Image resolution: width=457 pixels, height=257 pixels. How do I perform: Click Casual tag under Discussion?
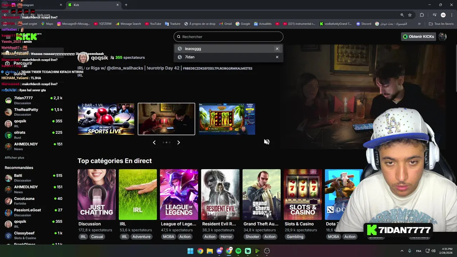click(97, 237)
